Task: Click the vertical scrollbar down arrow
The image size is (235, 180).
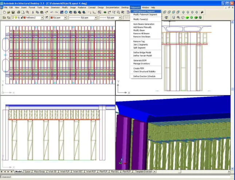Action: (232, 168)
